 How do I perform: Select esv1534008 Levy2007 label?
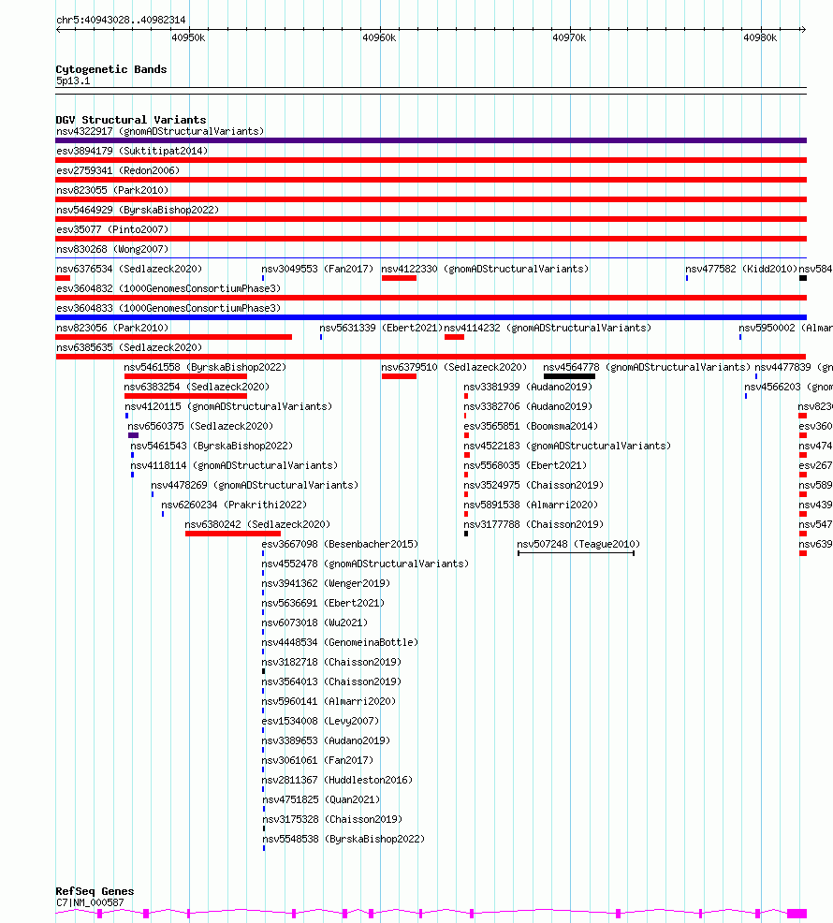[x=320, y=721]
